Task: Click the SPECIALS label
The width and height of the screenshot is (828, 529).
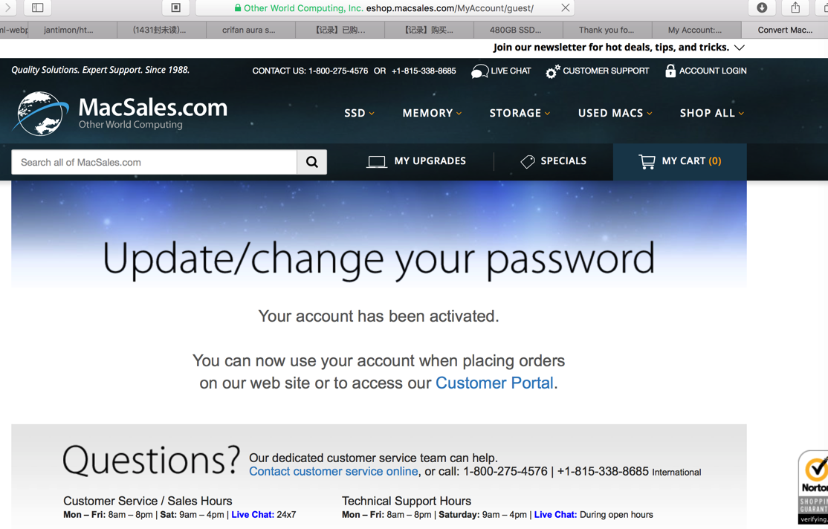Action: [x=563, y=161]
